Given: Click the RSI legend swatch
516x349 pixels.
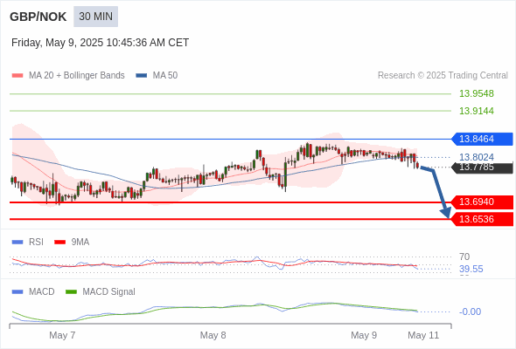Looking at the screenshot, I should 17,243.
